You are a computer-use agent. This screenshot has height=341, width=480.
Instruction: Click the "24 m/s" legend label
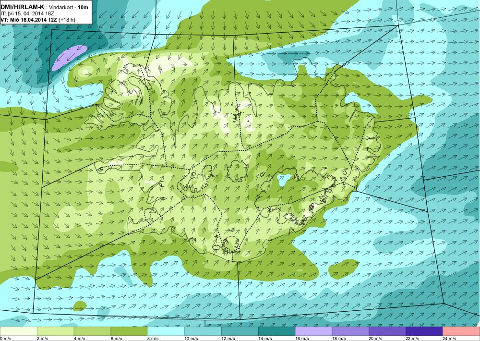point(450,339)
